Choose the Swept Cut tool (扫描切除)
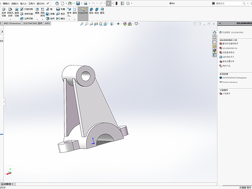This screenshot has width=252, height=189. pyautogui.click(x=27, y=9)
